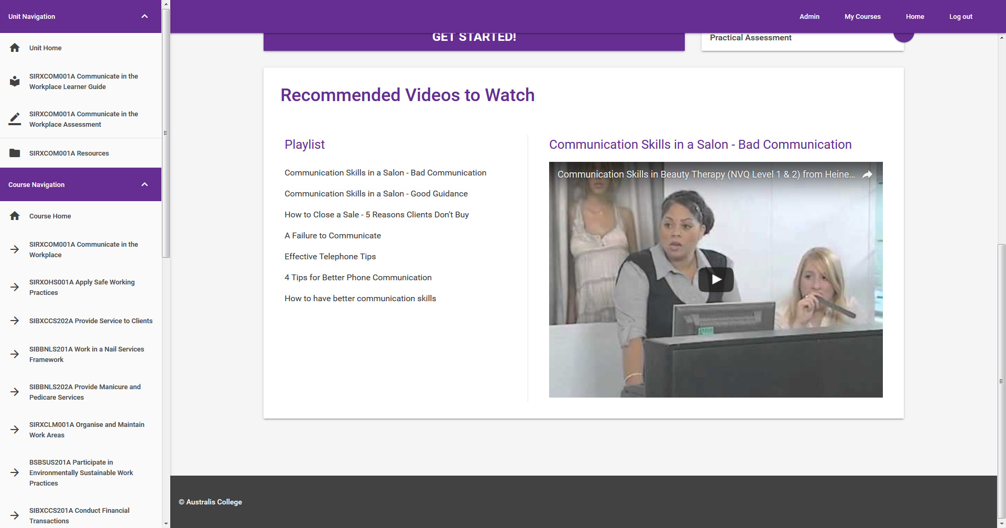
Task: Click arrow icon beside Conduct Financial Transactions
Action: [15, 515]
